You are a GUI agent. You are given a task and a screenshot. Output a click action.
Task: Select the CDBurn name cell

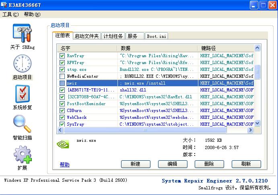click(74, 110)
